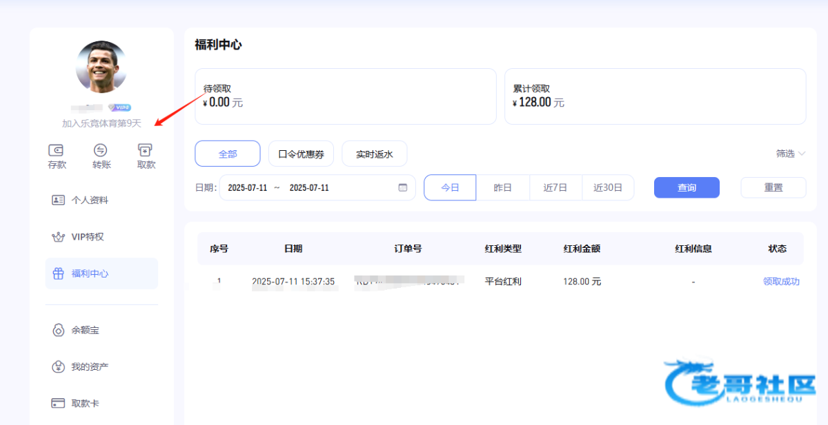Open 余额宝 in the sidebar
828x425 pixels.
(x=85, y=330)
